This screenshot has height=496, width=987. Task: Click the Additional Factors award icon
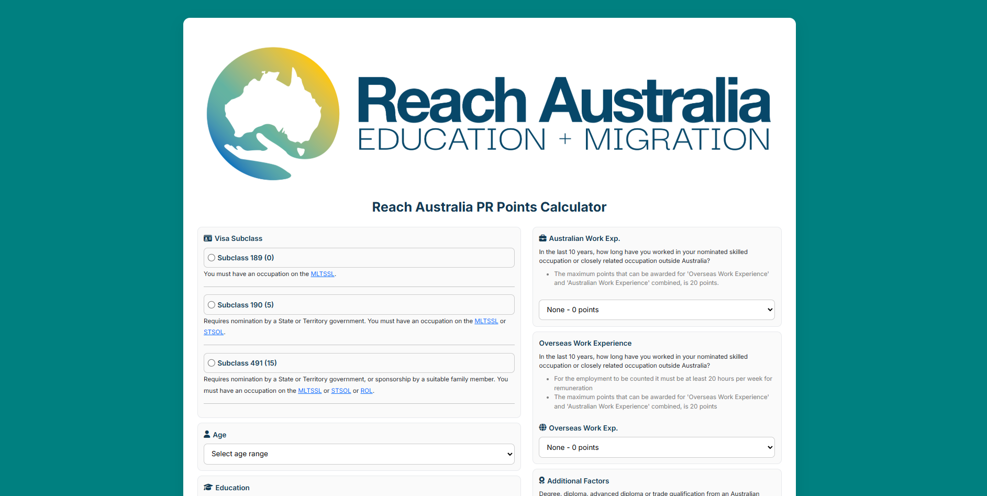(542, 480)
